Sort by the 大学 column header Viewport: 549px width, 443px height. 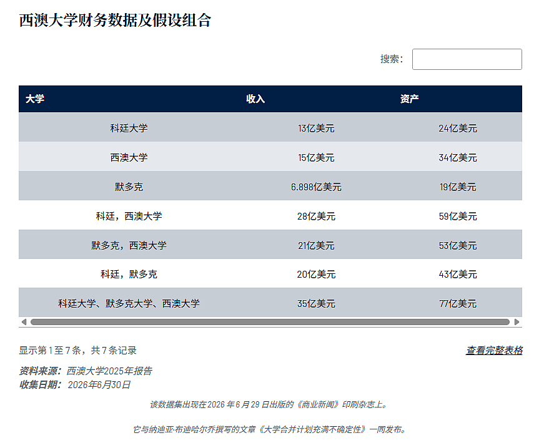[x=35, y=99]
